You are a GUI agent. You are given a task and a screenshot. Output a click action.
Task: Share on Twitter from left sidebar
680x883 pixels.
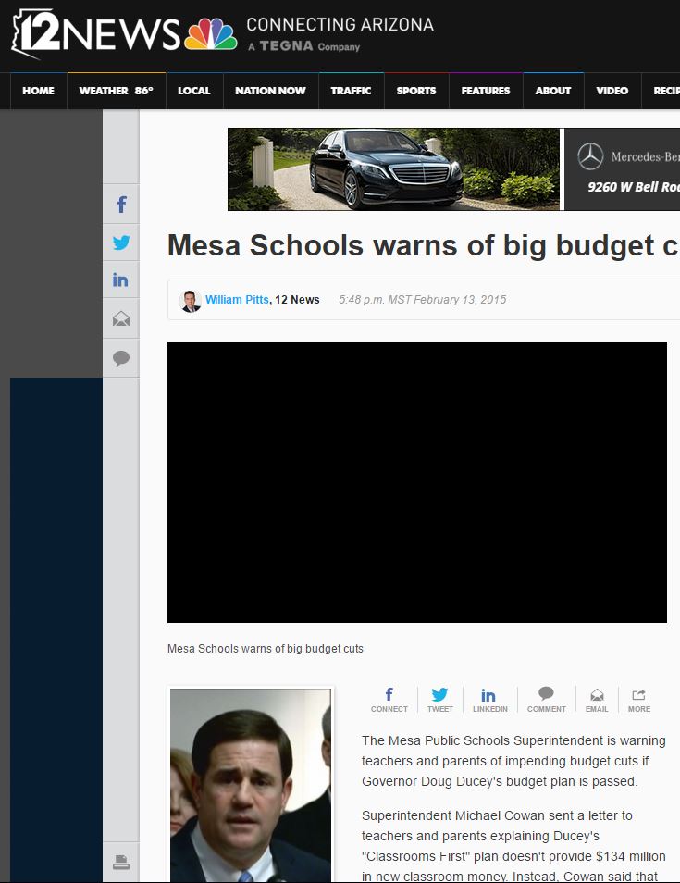tap(121, 243)
